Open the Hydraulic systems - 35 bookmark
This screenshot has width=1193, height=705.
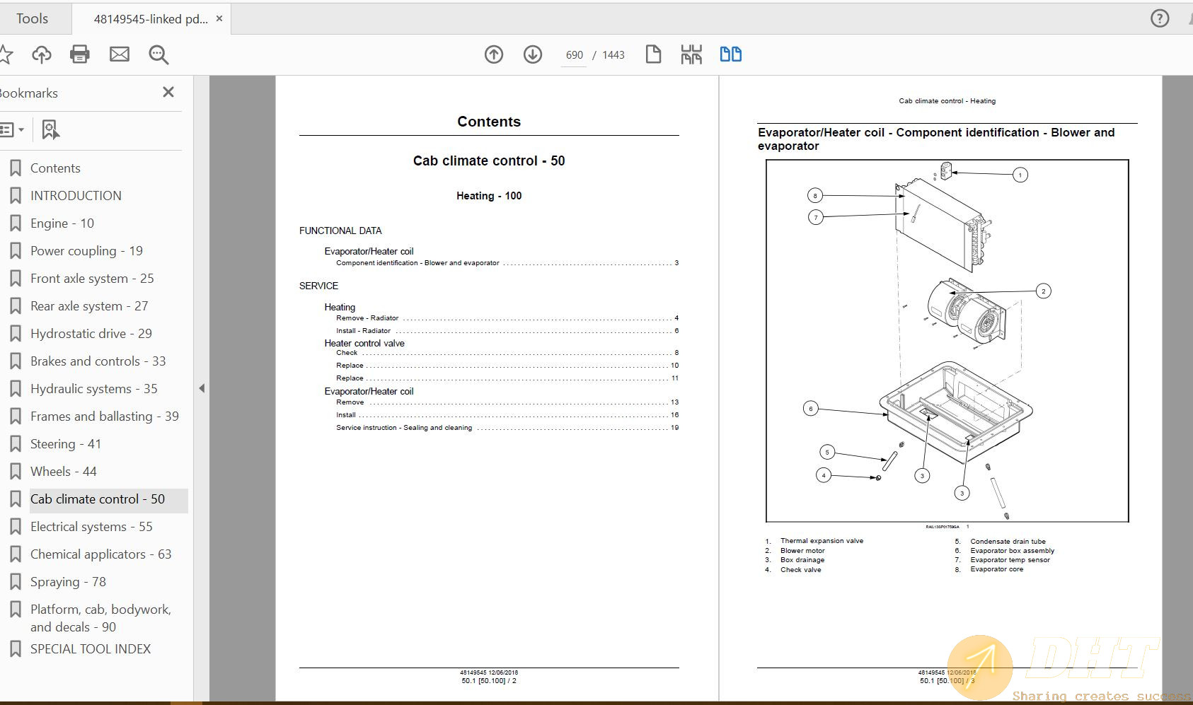point(94,389)
